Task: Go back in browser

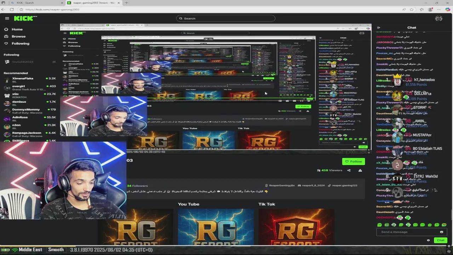Action: click(3, 10)
